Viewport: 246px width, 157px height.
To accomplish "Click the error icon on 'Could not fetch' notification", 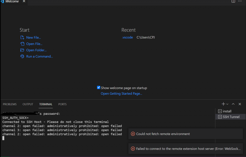I will pyautogui.click(x=133, y=134).
